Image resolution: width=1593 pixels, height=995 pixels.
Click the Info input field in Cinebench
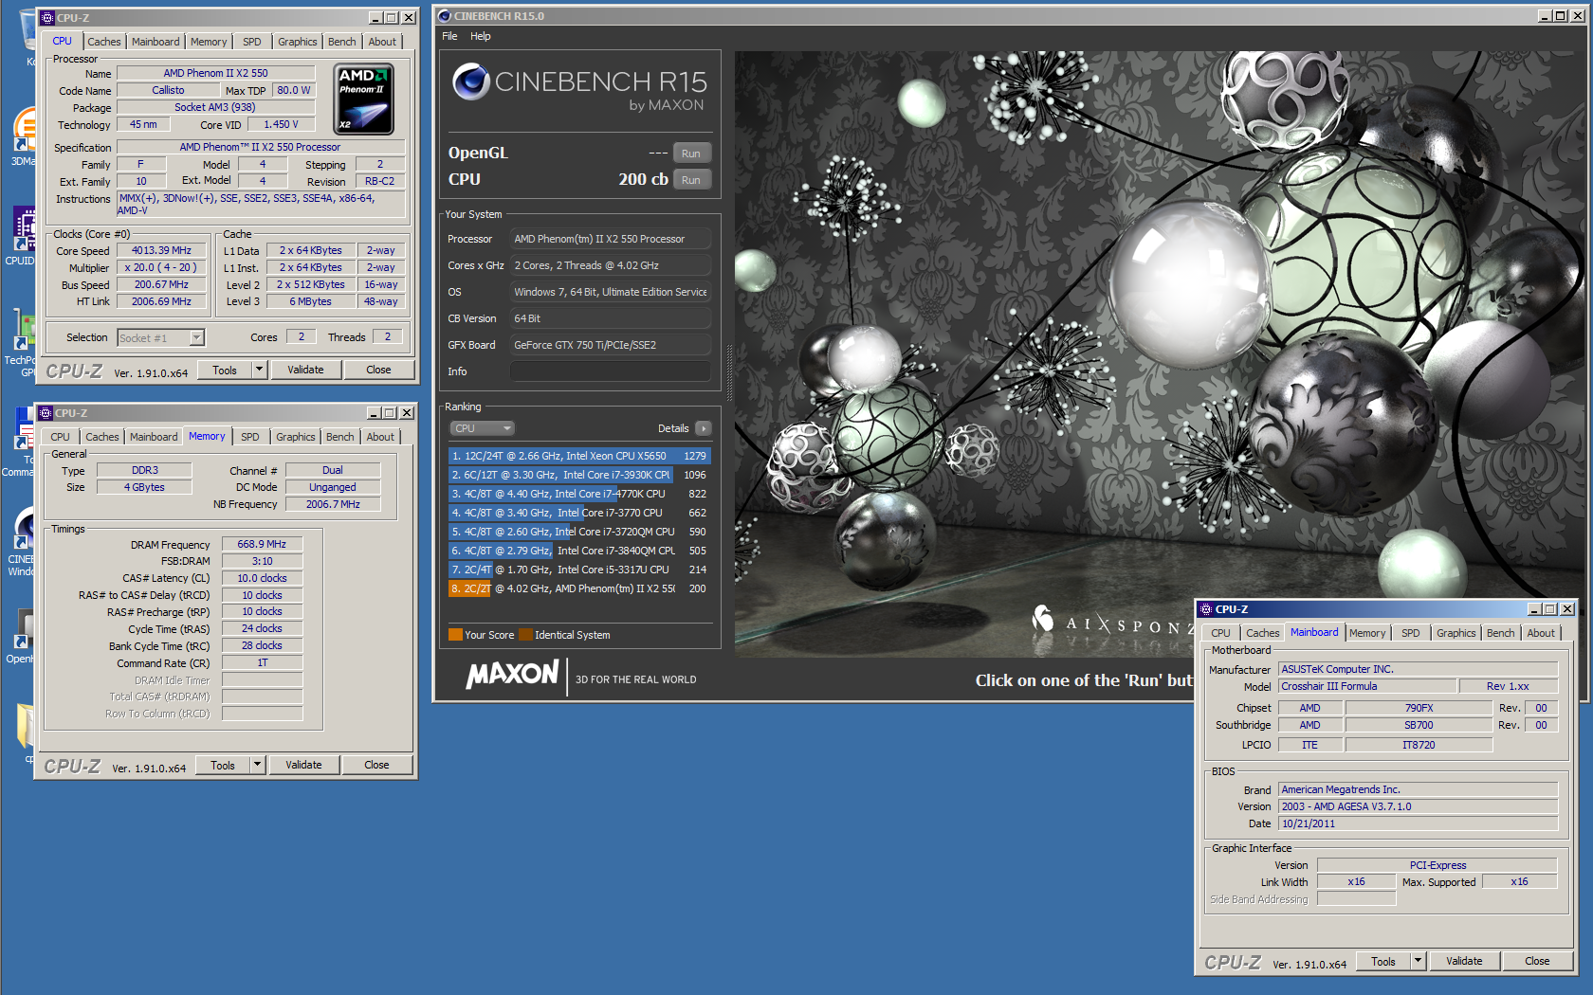(x=610, y=371)
